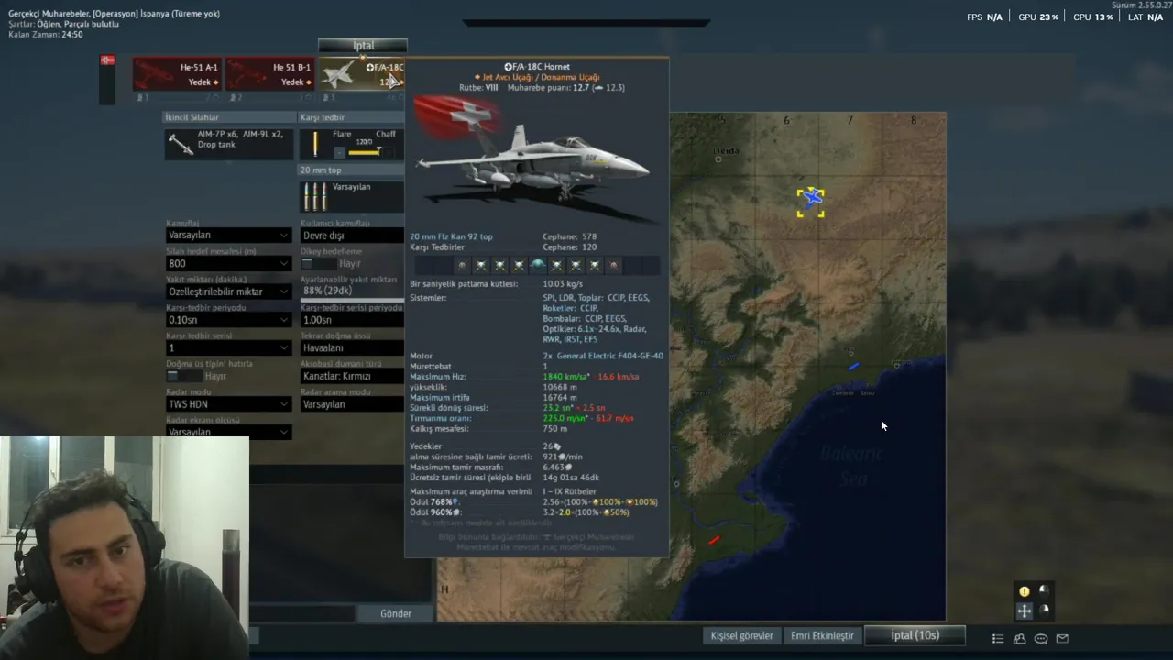Open Radar arama modu Varsayılan dropdown

(352, 404)
